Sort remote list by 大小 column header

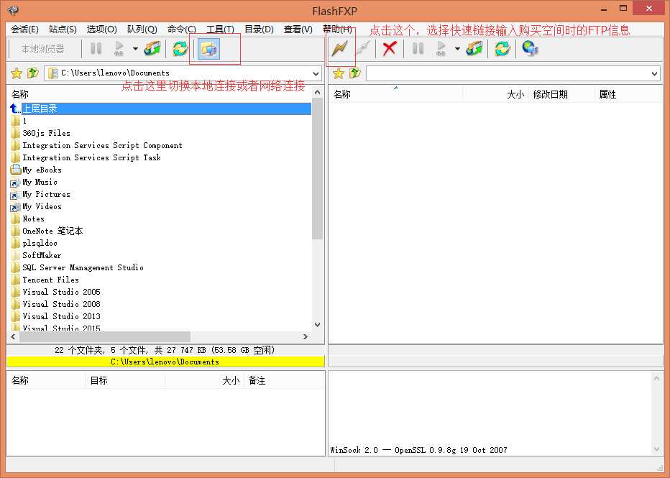pyautogui.click(x=495, y=94)
